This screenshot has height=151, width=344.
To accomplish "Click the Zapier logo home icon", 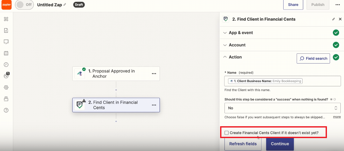I will coord(6,5).
